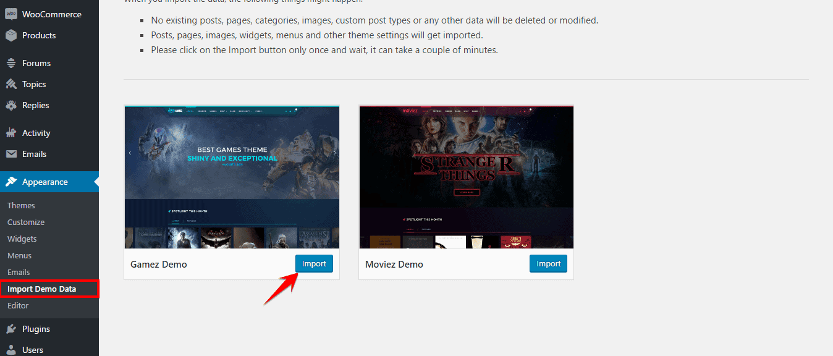Image resolution: width=833 pixels, height=356 pixels.
Task: Advance the Gamez slider with the right arrow
Action: (x=334, y=153)
